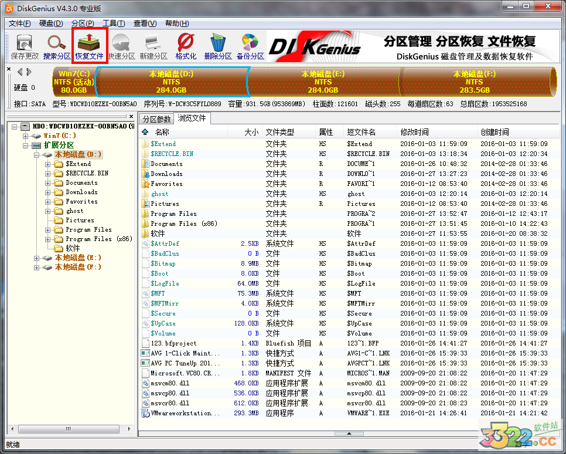Image resolution: width=566 pixels, height=454 pixels.
Task: Close the disk bar panel
Action: (9, 69)
